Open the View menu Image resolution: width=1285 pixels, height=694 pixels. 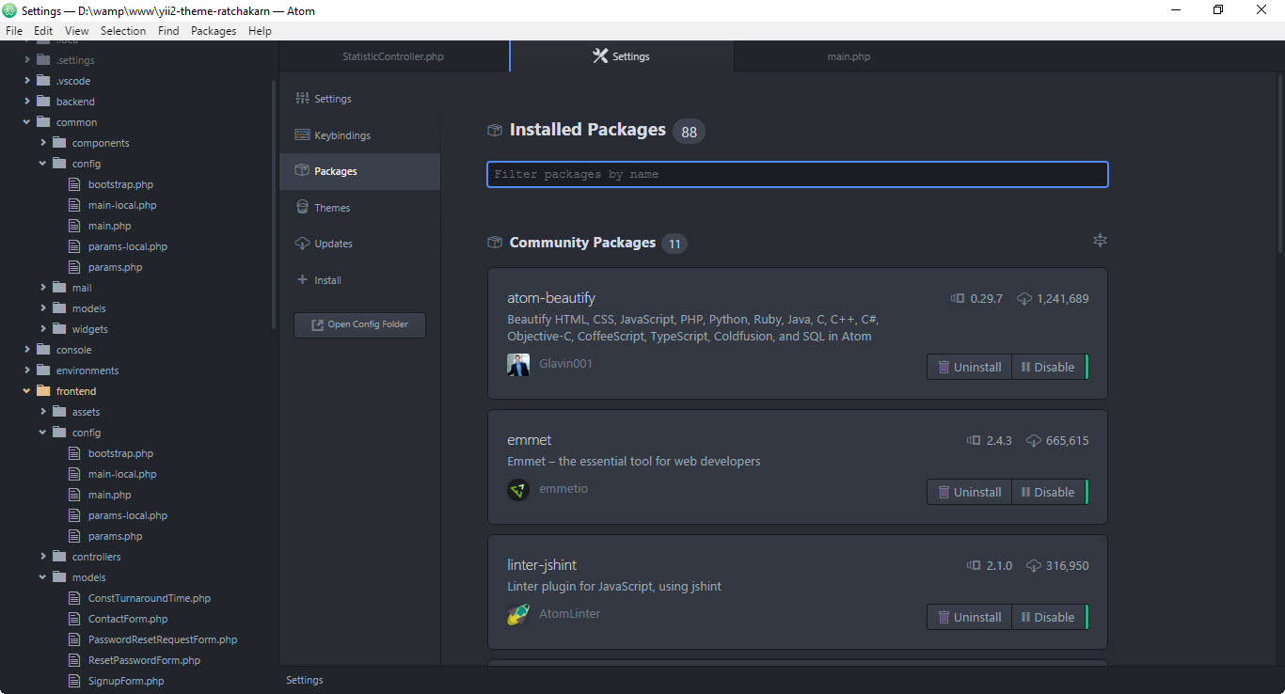77,31
